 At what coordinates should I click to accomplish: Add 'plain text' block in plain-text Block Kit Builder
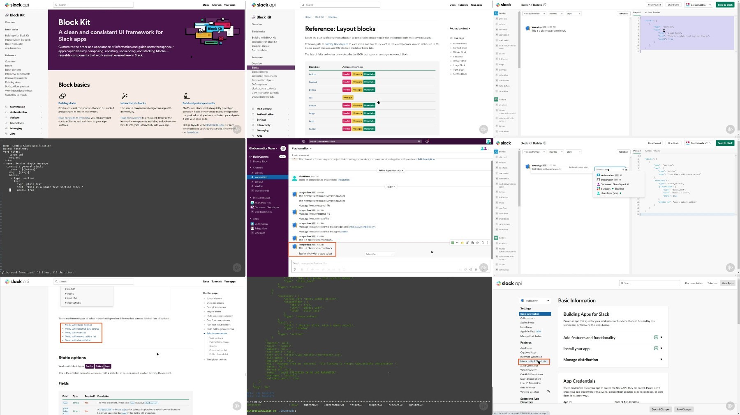point(497,19)
